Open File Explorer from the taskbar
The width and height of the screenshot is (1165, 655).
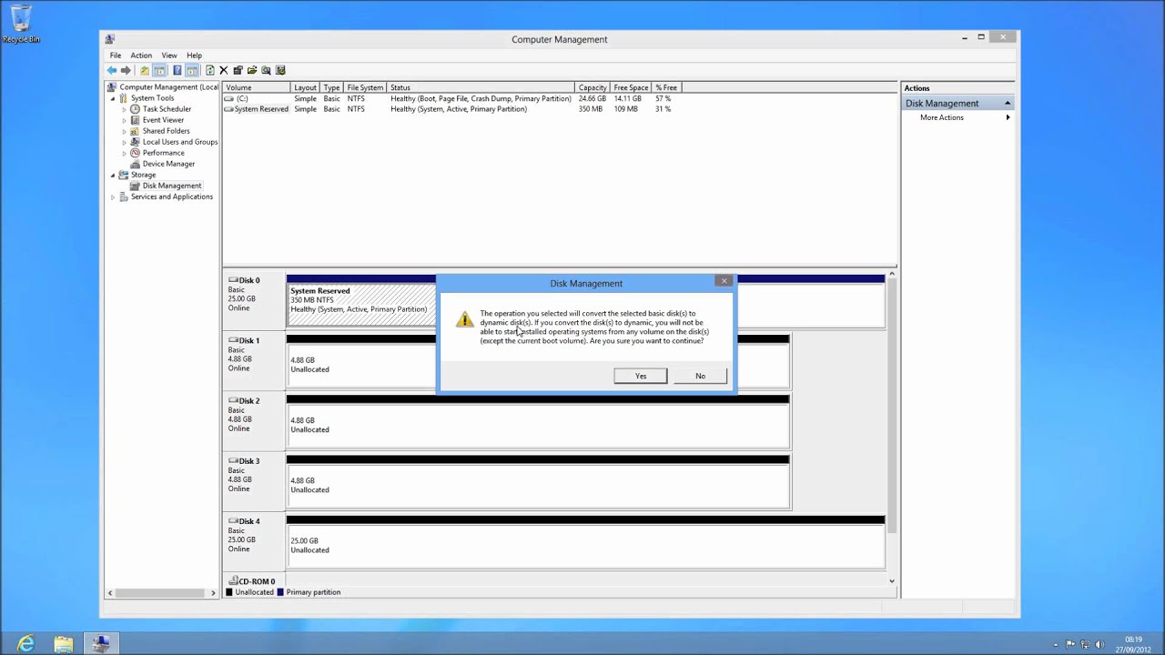63,644
